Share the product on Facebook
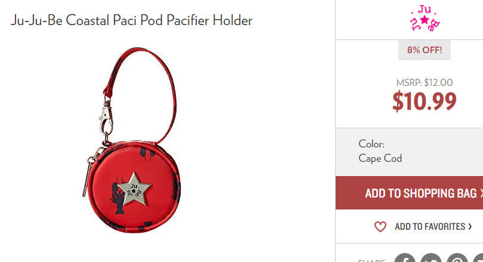 [405, 258]
